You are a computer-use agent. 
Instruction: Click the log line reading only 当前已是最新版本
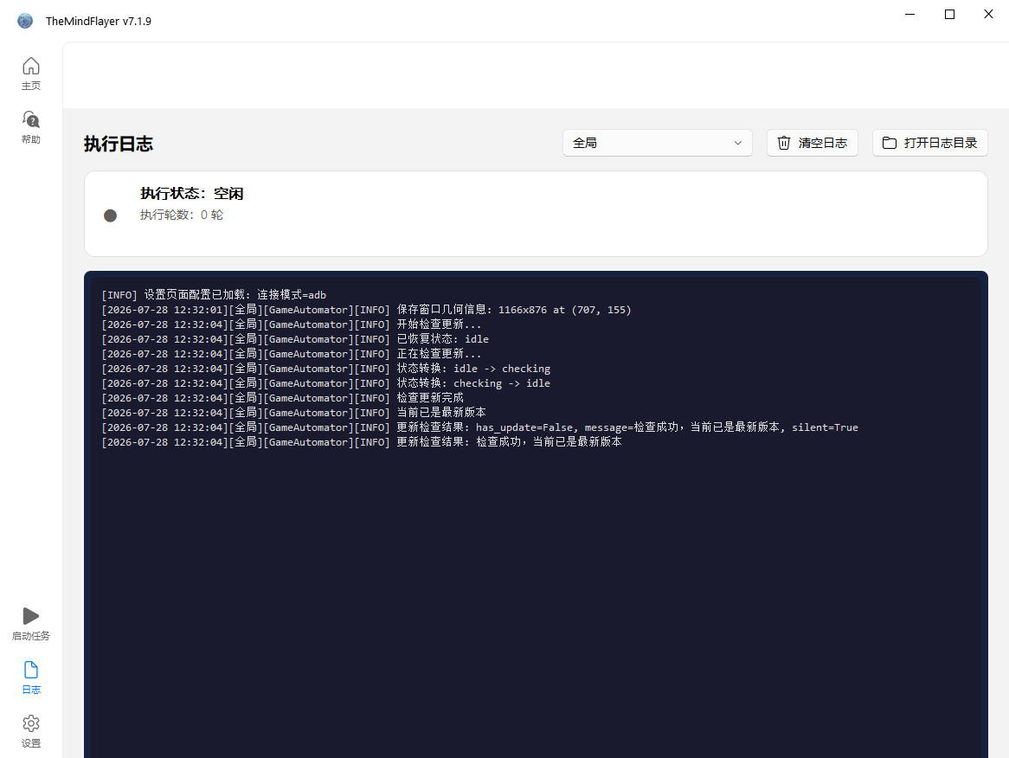(293, 413)
